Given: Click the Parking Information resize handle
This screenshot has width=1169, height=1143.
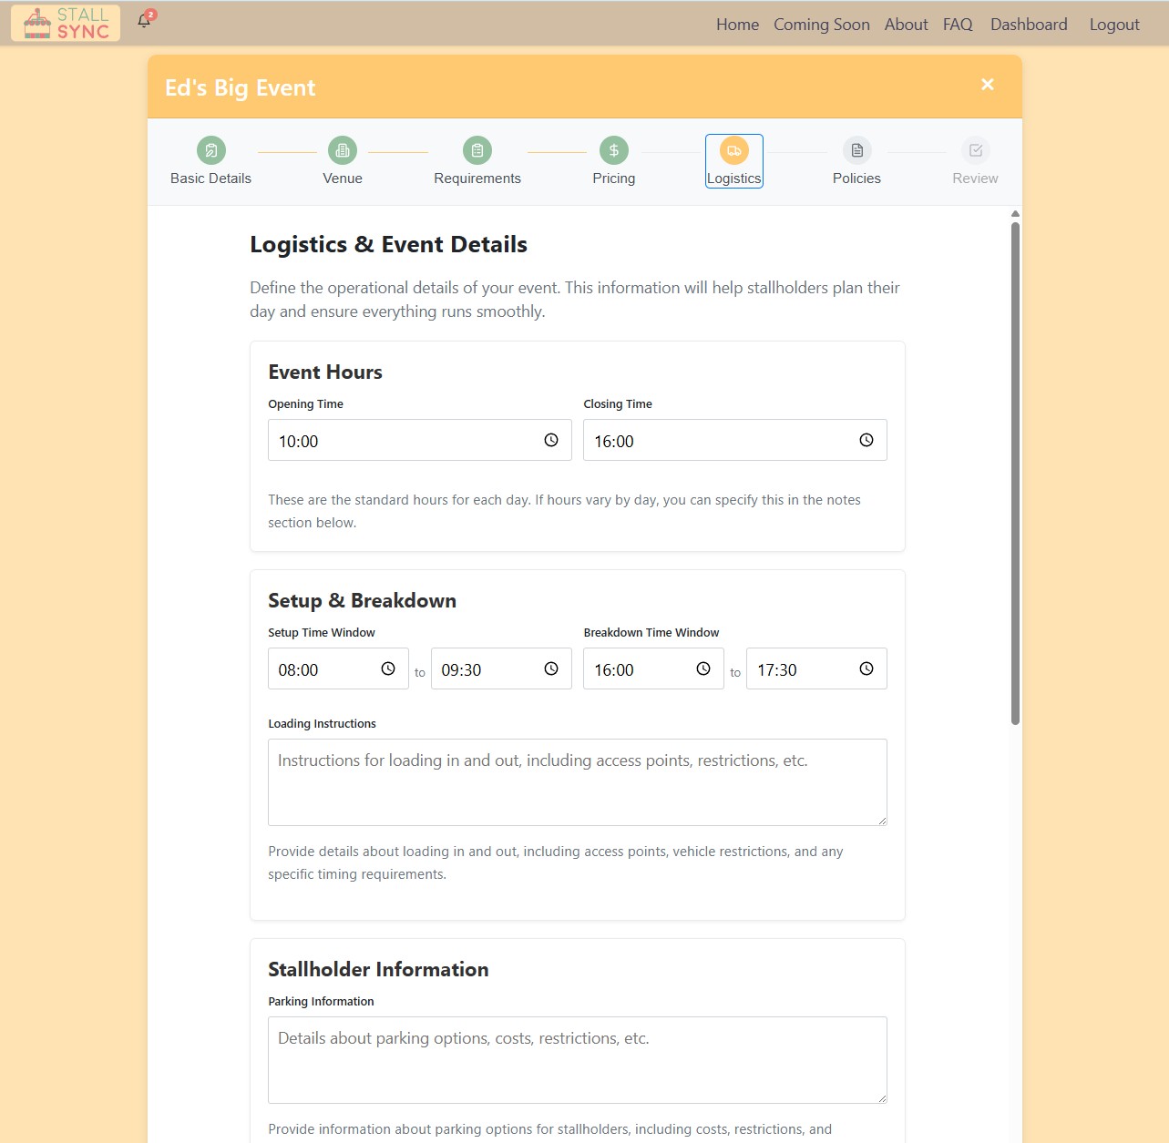Looking at the screenshot, I should coord(881,1097).
